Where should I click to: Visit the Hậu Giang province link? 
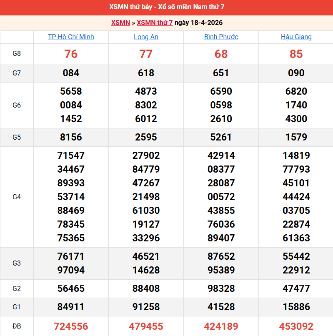click(296, 37)
